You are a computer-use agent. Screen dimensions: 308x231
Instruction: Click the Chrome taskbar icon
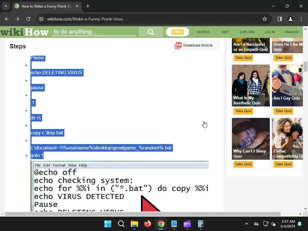click(x=161, y=224)
